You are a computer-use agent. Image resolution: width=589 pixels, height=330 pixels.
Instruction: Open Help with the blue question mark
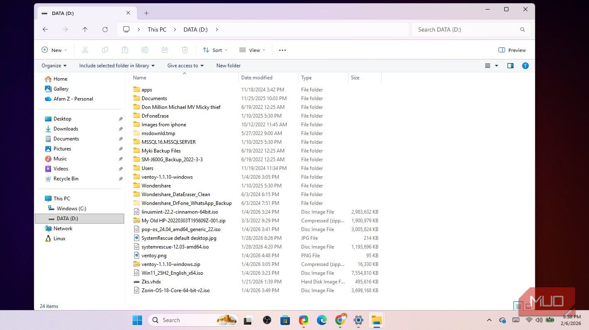pos(525,66)
